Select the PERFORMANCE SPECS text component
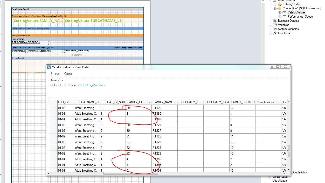Screen dimensions: 325x183 30,42
